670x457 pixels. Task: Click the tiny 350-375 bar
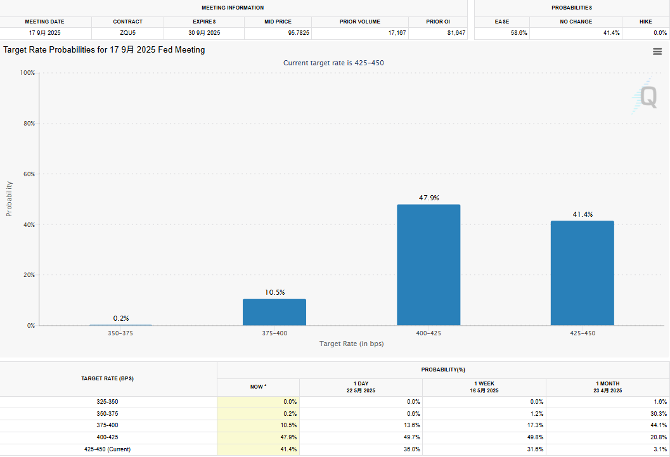[x=120, y=325]
